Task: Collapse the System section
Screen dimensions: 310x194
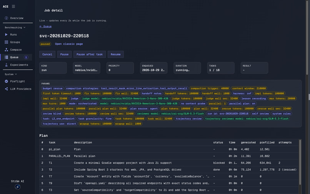Action: pos(11,74)
